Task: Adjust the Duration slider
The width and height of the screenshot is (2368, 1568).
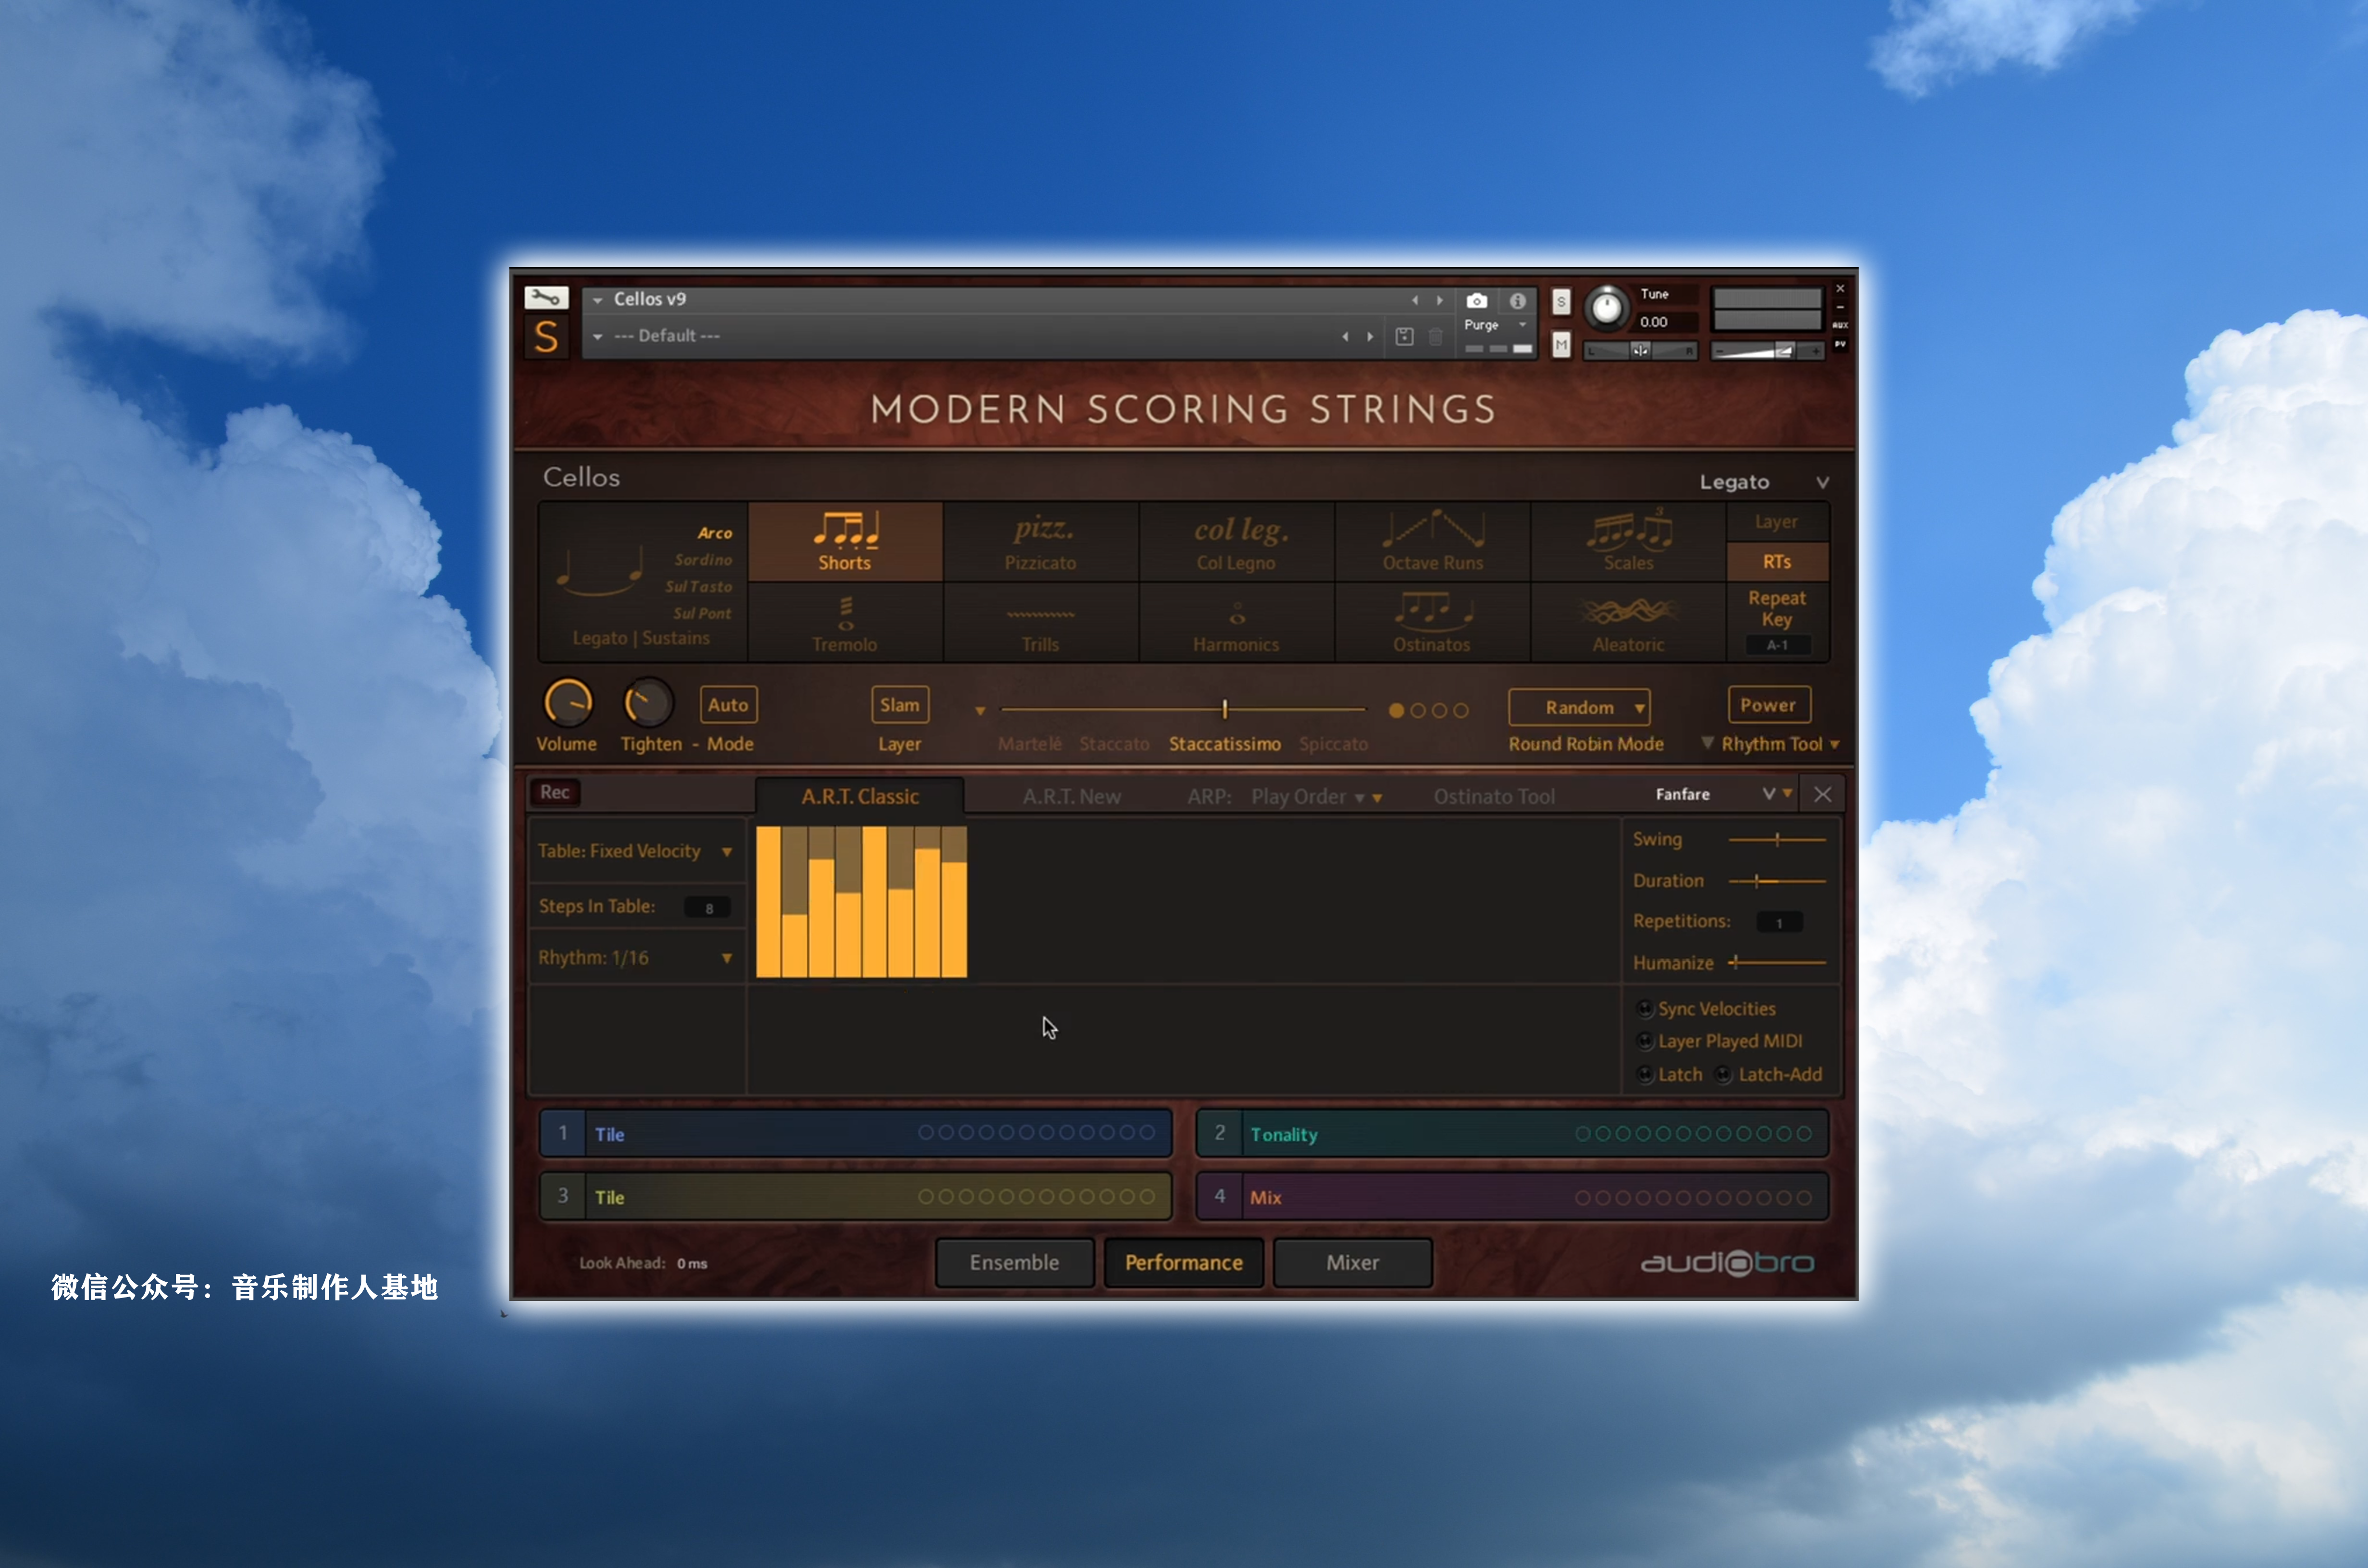Action: coord(1777,881)
